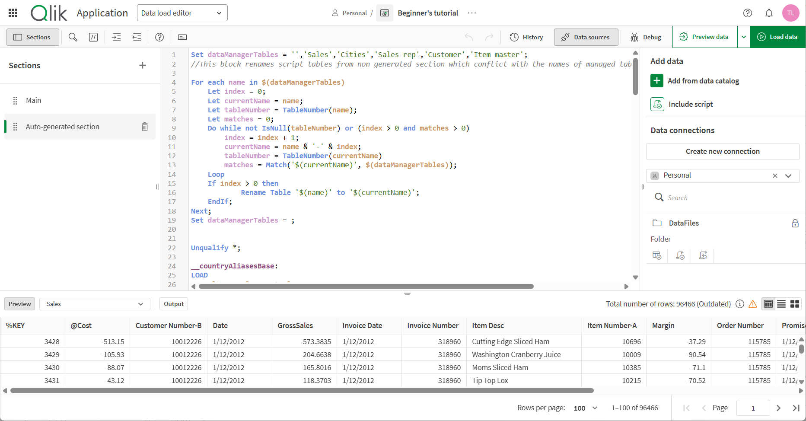
Task: Click the Include script icon
Action: point(657,104)
